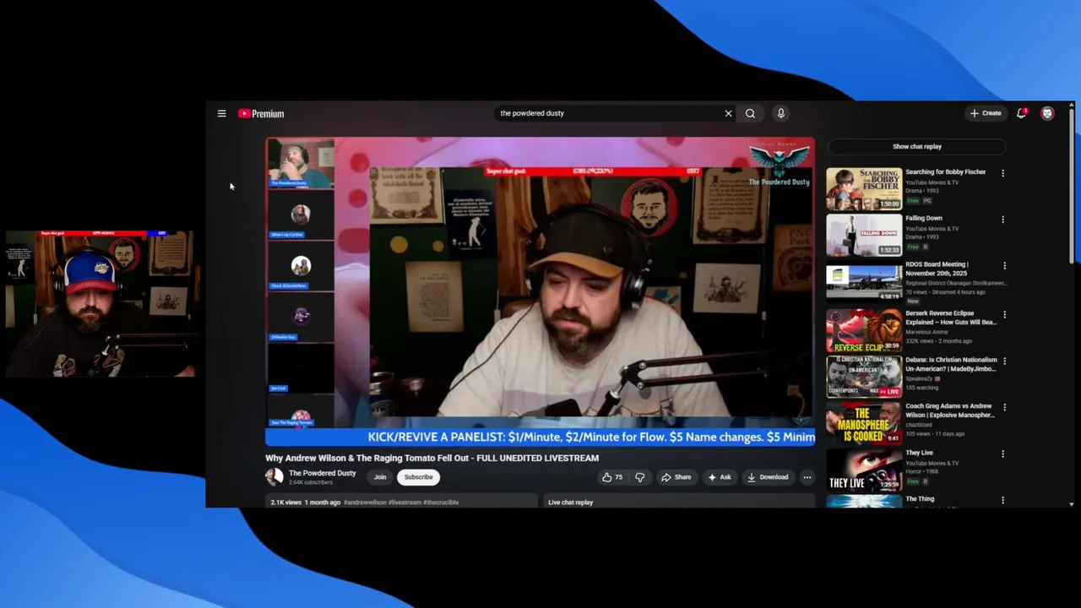Open options for Coach Greg Adams video
Screen dimensions: 1081x608
[1002, 407]
